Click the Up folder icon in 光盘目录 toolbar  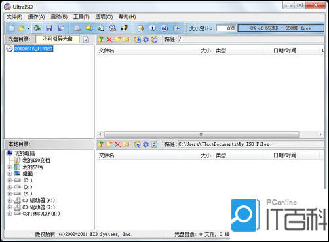click(101, 39)
